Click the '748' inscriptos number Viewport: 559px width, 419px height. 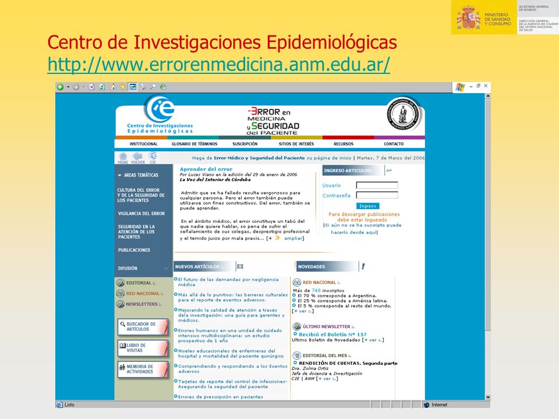[x=316, y=291]
